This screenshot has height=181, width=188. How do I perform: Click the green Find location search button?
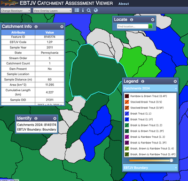click(150, 26)
